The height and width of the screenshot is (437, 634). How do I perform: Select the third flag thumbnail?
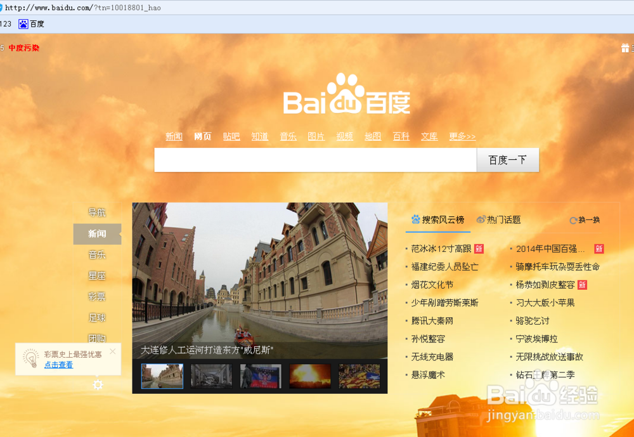[261, 376]
